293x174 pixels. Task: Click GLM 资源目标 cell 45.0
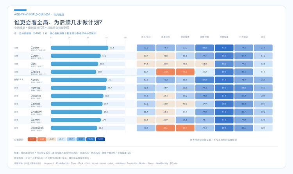click(166, 64)
